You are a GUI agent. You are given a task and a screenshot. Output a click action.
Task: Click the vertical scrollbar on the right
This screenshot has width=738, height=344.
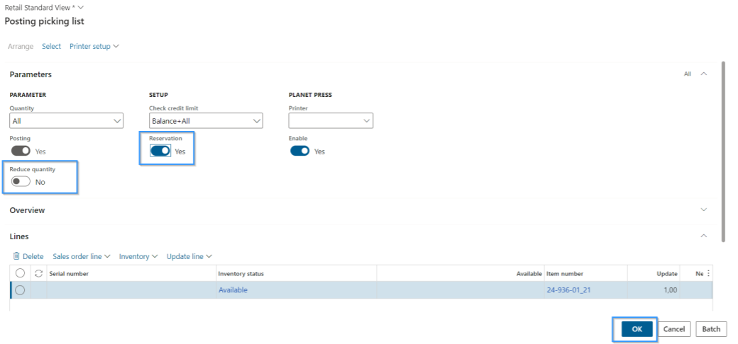click(x=723, y=149)
